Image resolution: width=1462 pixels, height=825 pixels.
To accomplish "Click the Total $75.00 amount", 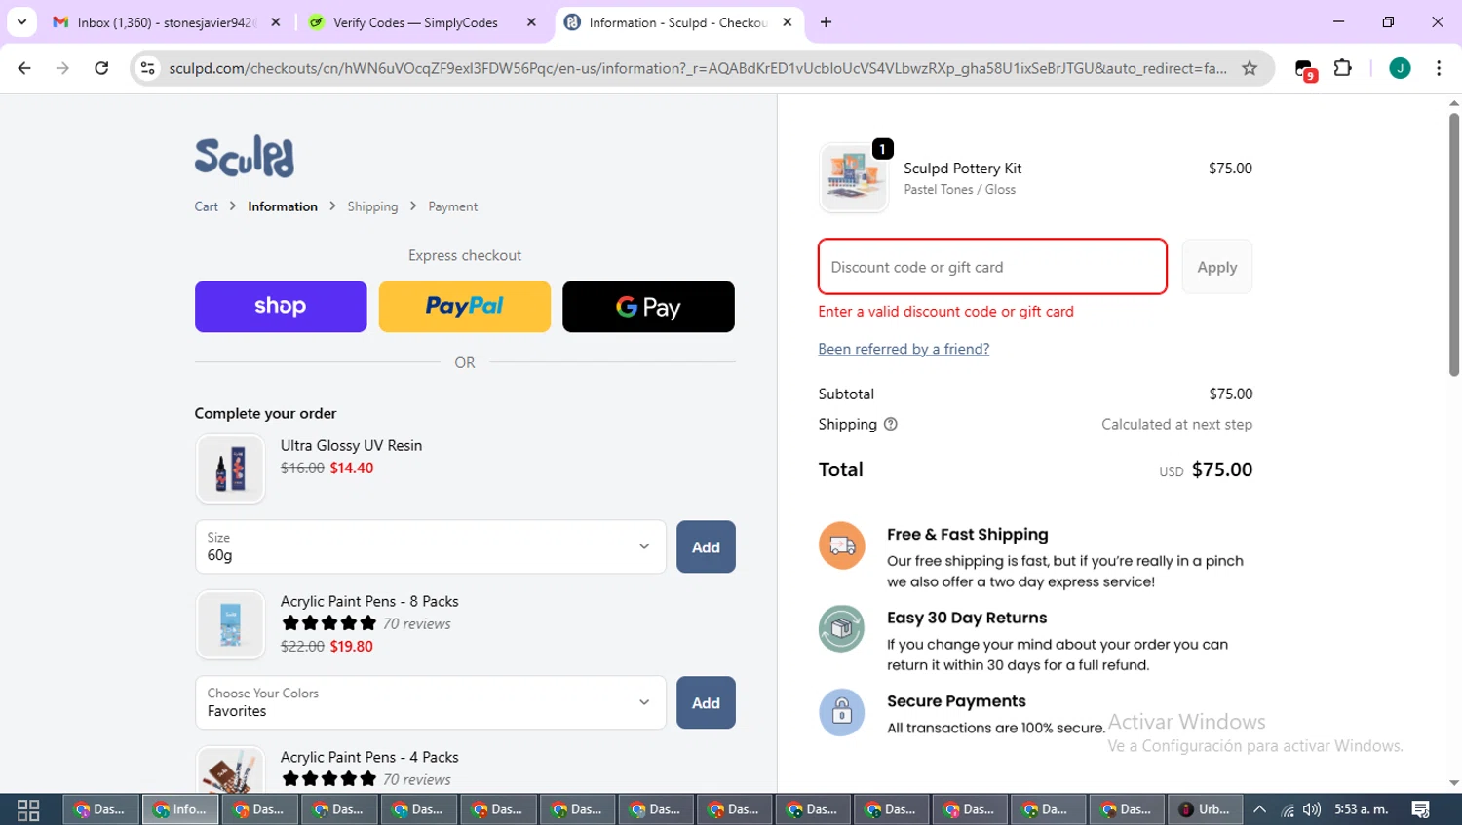I will [1222, 469].
